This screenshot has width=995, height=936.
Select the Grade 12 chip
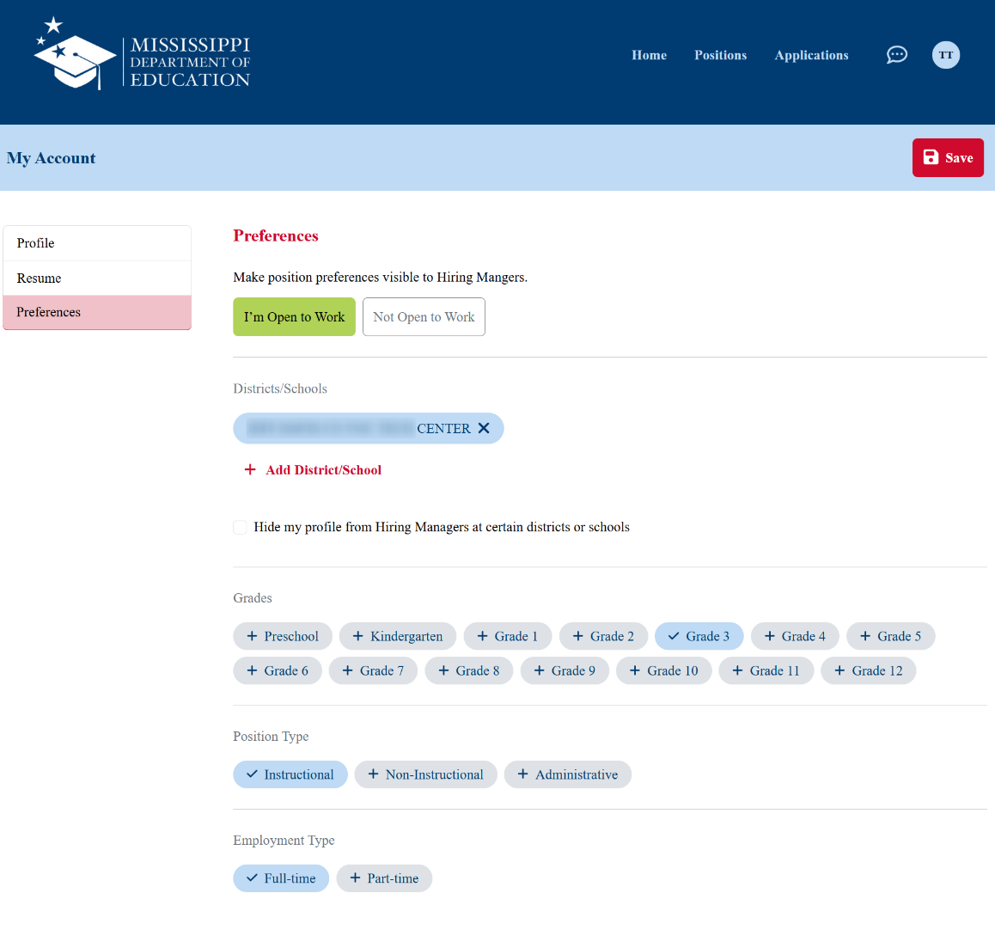tap(868, 670)
